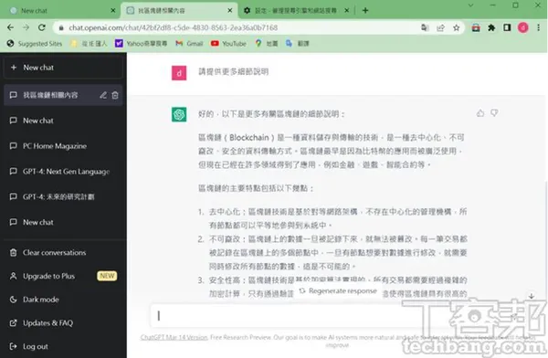Click thumbs up on ChatGPT response
The image size is (548, 358).
pyautogui.click(x=480, y=113)
